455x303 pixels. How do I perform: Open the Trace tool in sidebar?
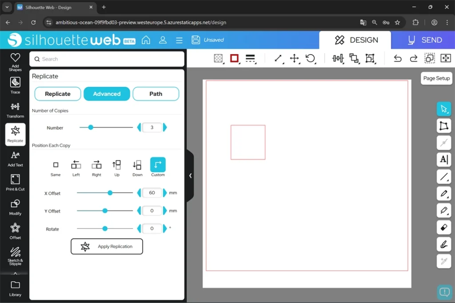[15, 85]
